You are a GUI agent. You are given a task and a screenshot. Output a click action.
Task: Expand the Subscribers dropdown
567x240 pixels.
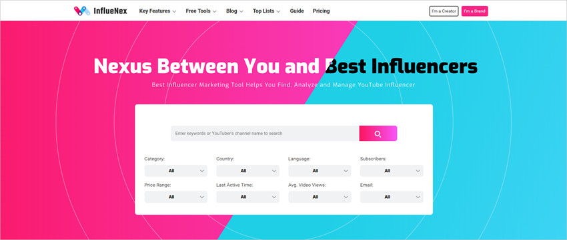click(x=392, y=171)
